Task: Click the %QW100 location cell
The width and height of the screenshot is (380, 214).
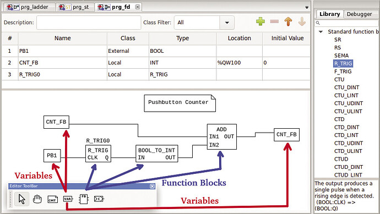Action: coord(239,63)
